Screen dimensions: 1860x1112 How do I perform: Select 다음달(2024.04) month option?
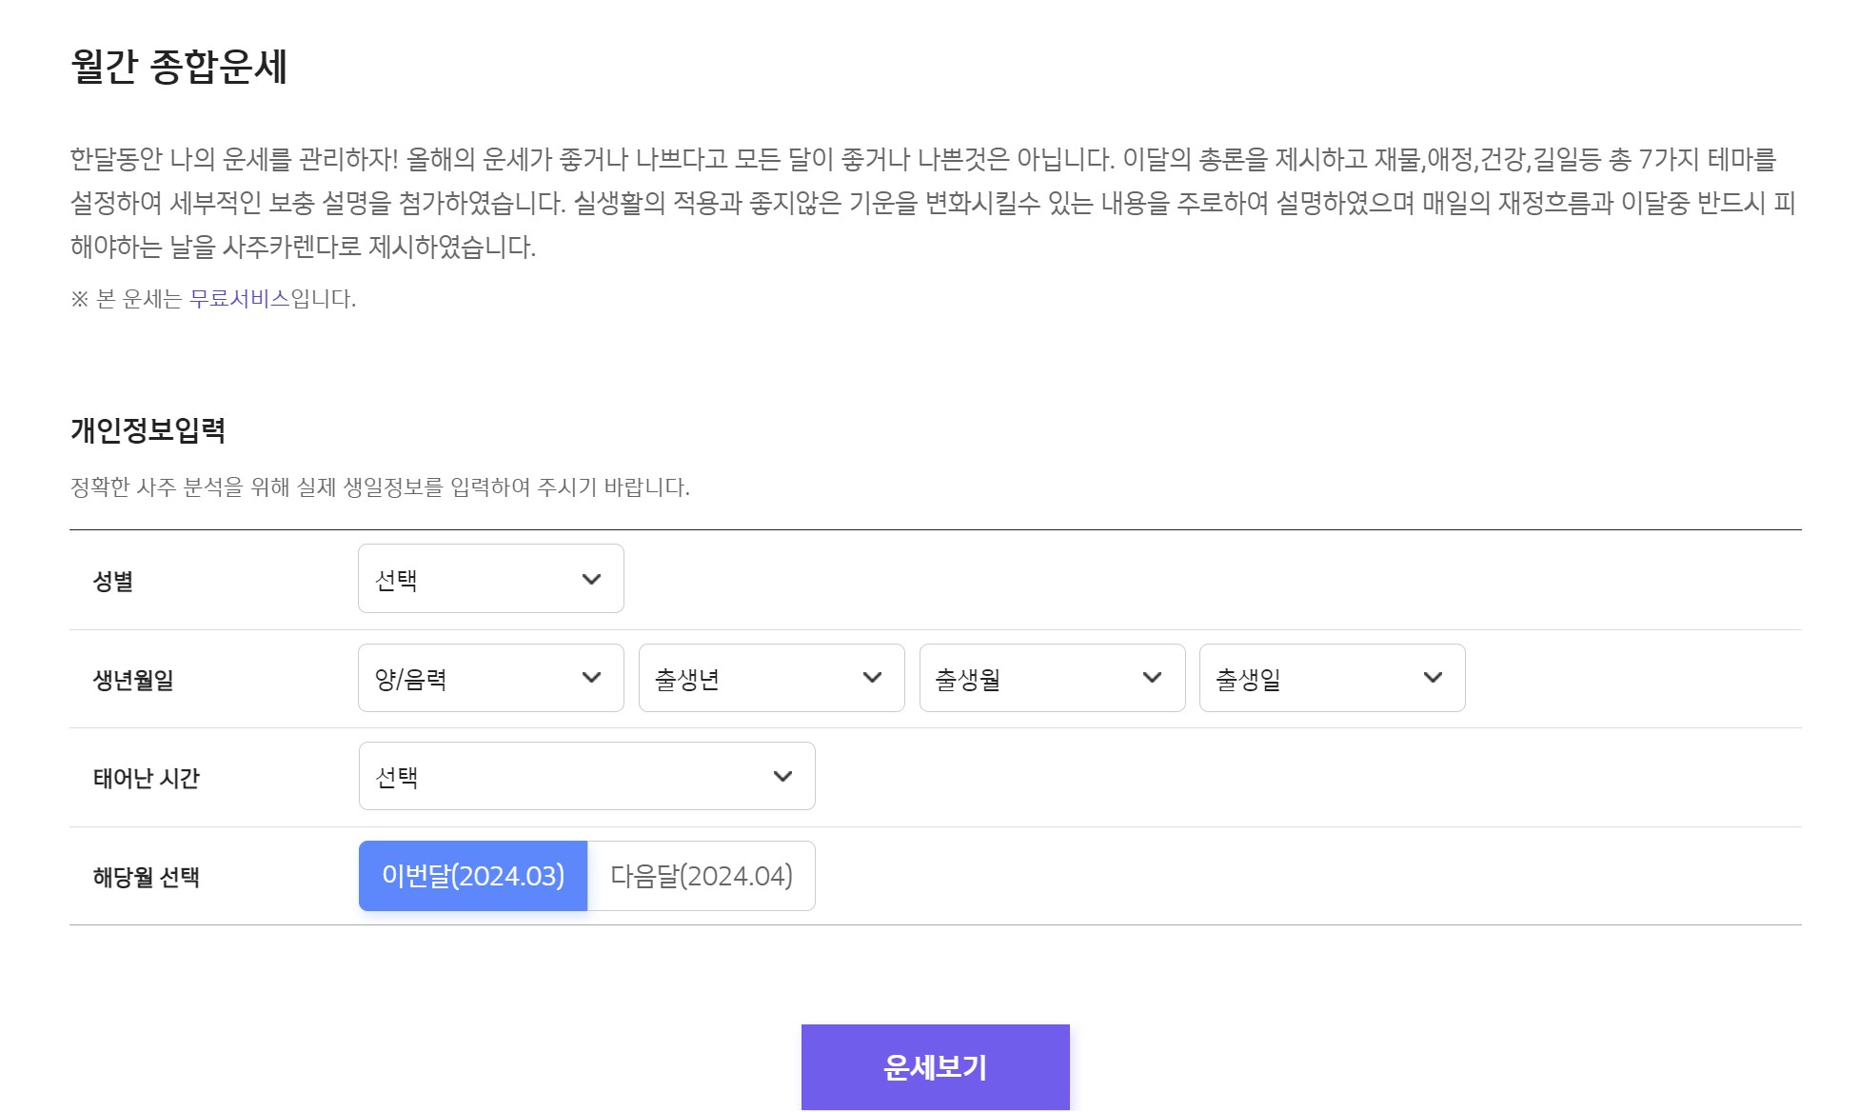[702, 876]
